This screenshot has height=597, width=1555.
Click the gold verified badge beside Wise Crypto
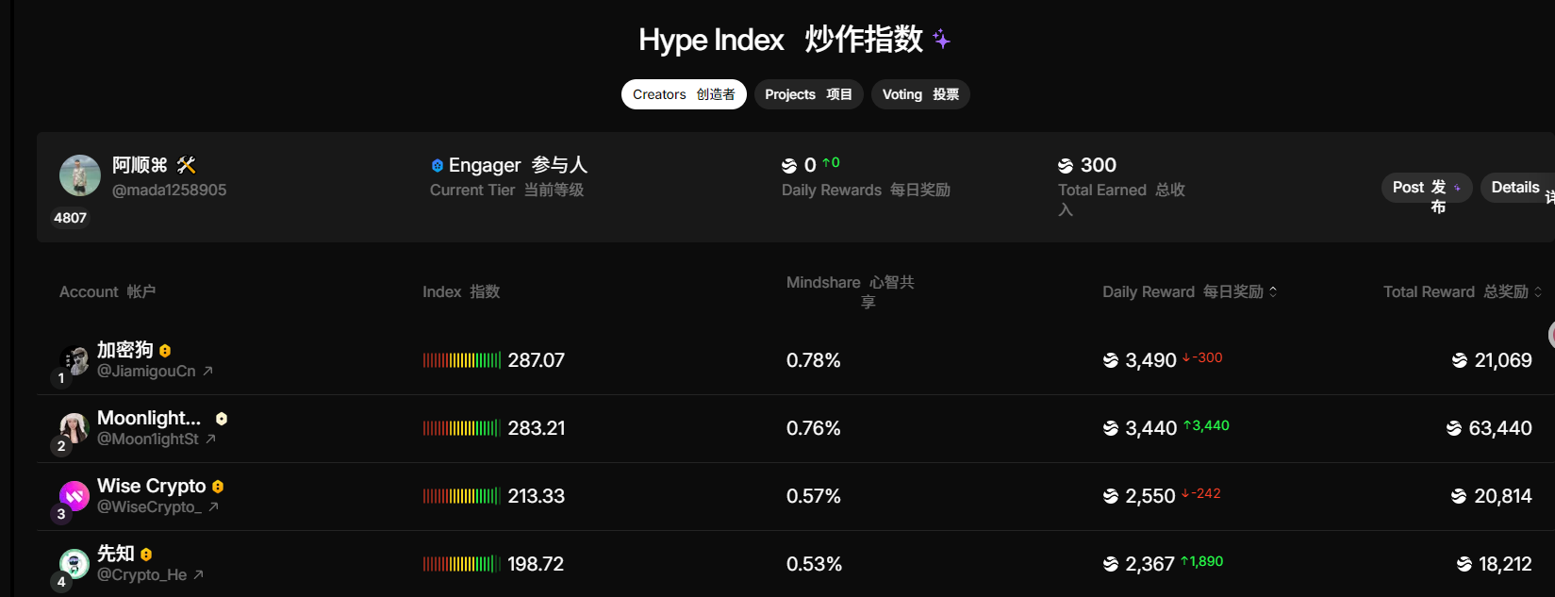click(218, 487)
